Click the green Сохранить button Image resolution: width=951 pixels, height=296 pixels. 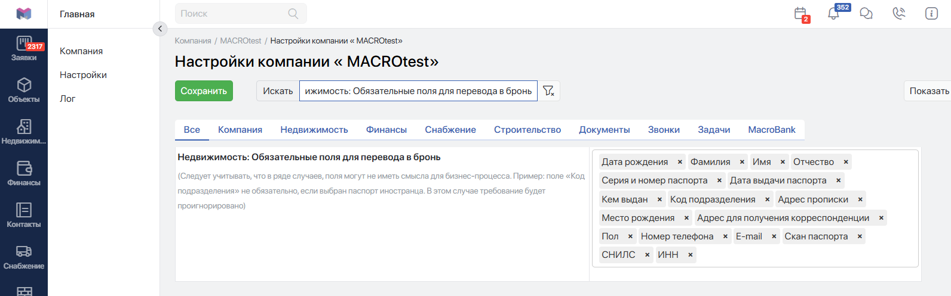204,91
